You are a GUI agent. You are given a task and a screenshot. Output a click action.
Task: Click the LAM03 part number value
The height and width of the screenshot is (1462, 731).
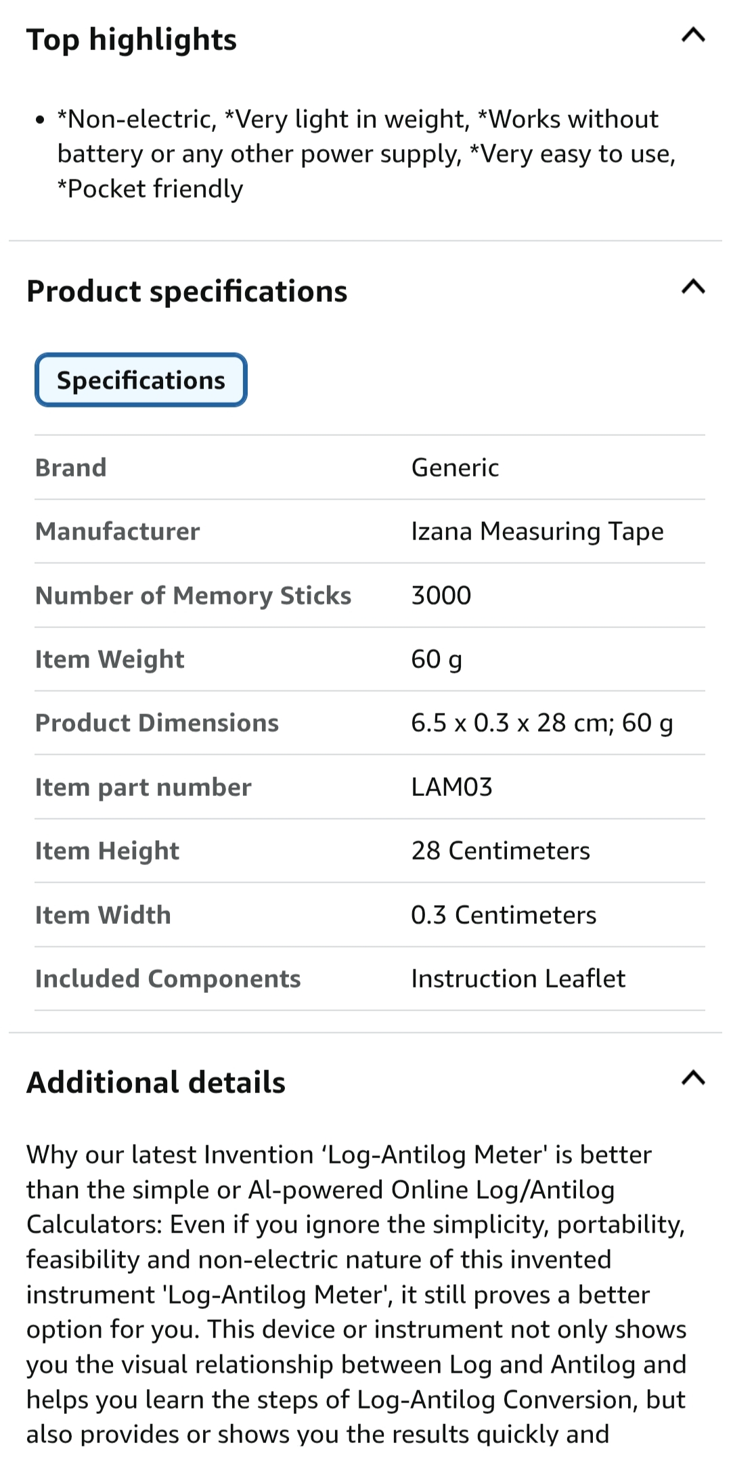(x=452, y=787)
